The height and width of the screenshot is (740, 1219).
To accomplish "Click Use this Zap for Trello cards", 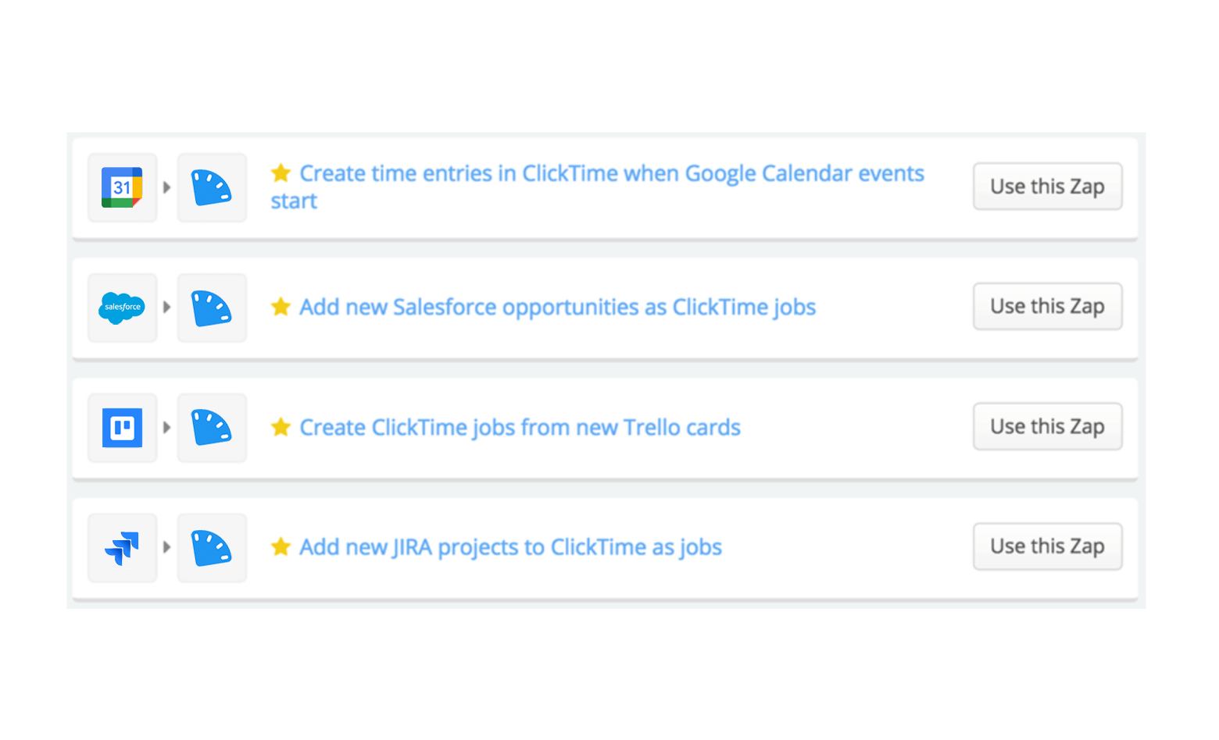I will pos(1047,427).
